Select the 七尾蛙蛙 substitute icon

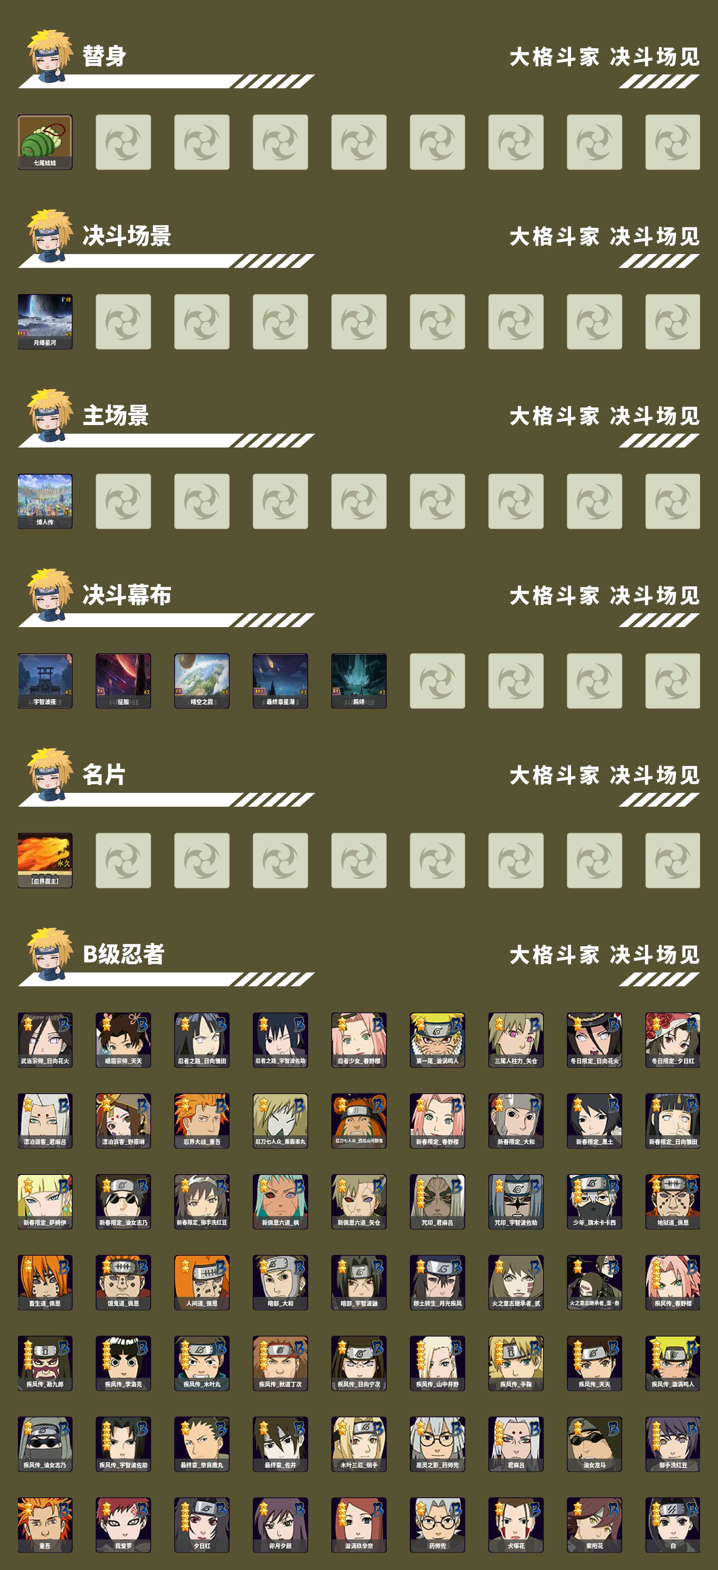point(45,142)
